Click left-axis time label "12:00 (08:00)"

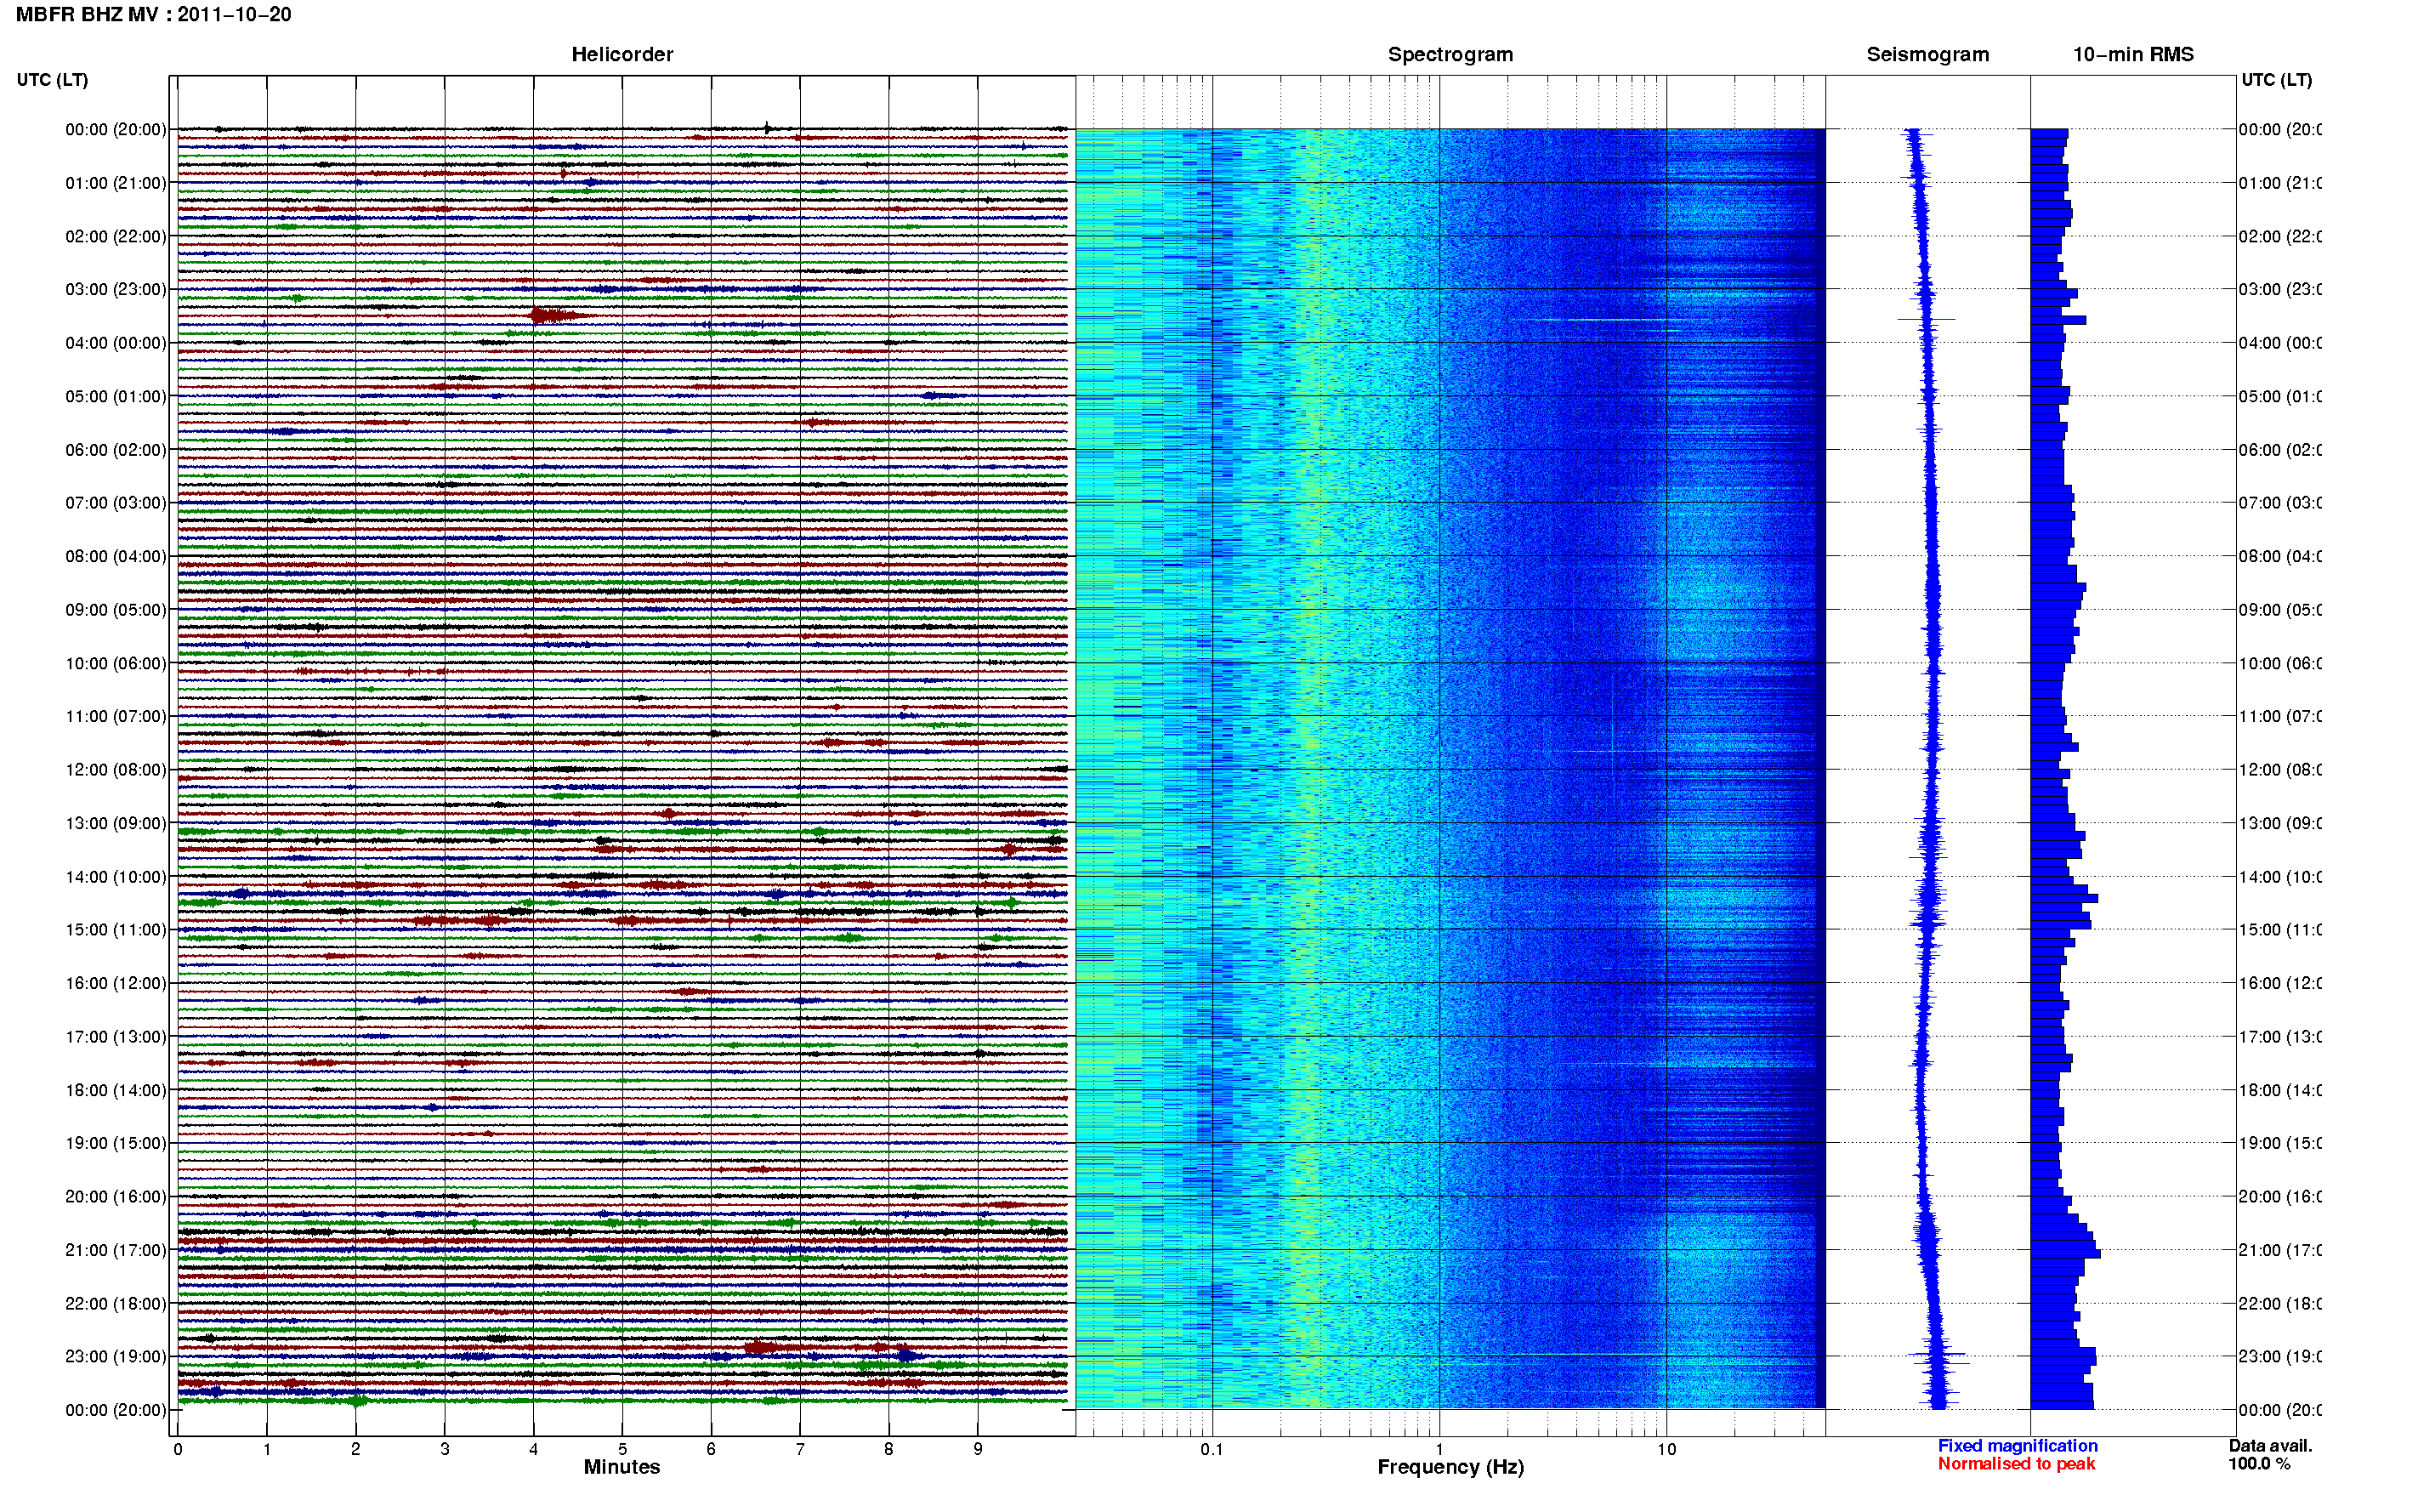coord(116,770)
